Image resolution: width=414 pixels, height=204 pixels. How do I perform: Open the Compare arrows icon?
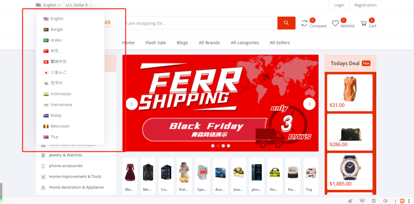pyautogui.click(x=304, y=23)
